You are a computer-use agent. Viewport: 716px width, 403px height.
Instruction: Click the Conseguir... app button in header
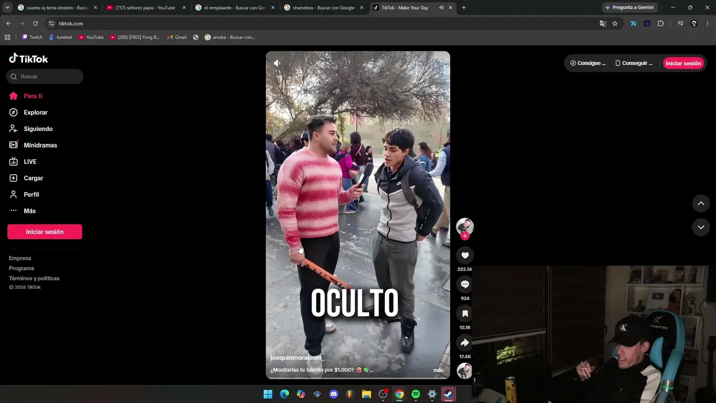[x=634, y=63]
